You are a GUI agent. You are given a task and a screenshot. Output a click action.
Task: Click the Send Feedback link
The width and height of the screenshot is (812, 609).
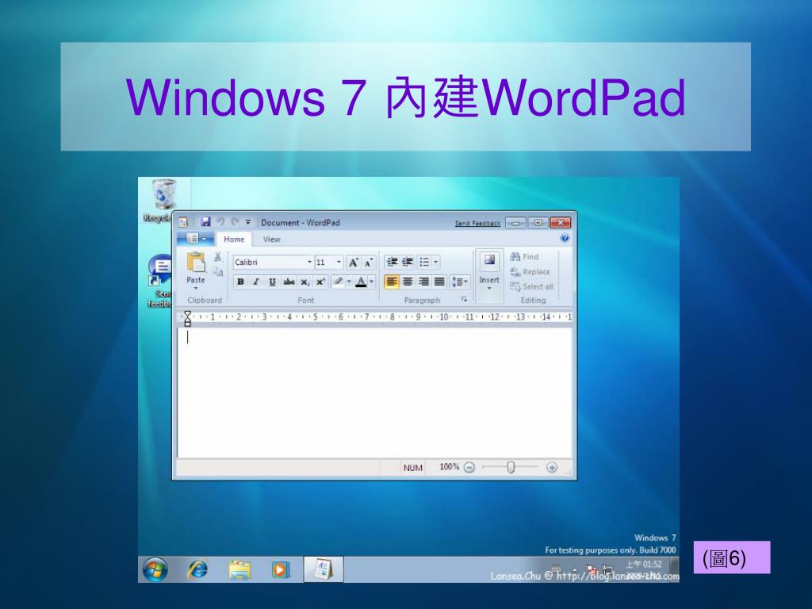tap(477, 223)
